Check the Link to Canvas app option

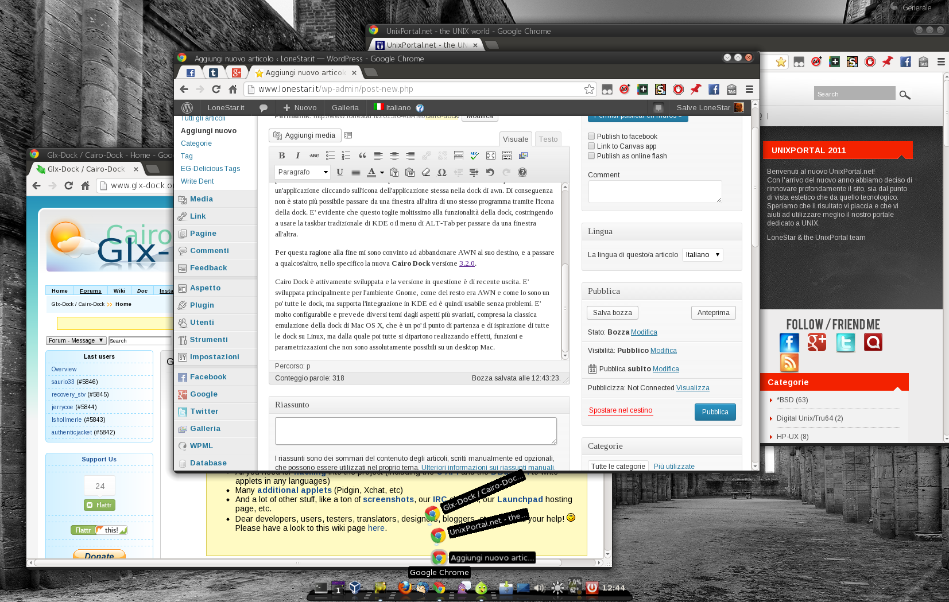pyautogui.click(x=591, y=146)
